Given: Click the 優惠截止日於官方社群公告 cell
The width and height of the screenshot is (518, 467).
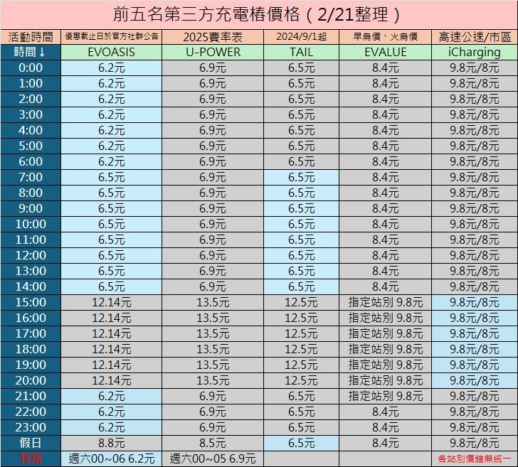Looking at the screenshot, I should click(x=111, y=37).
